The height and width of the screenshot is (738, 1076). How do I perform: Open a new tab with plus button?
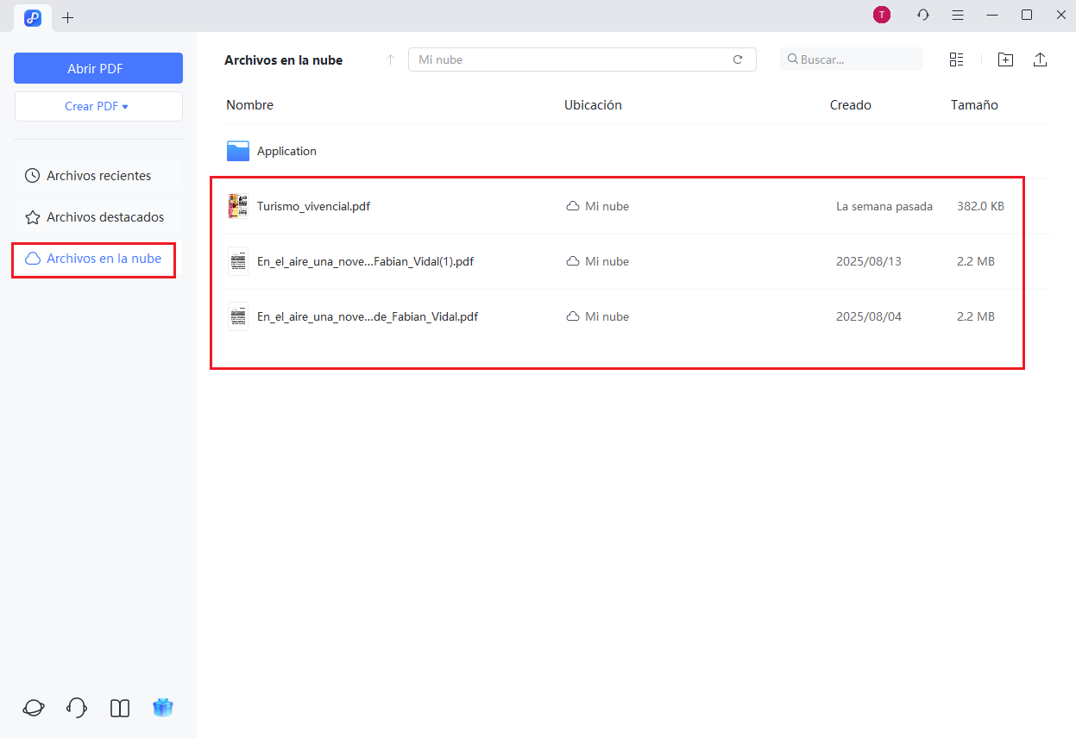coord(68,17)
